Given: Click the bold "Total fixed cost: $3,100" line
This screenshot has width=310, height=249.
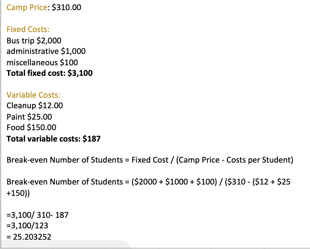Looking at the screenshot, I should point(50,73).
